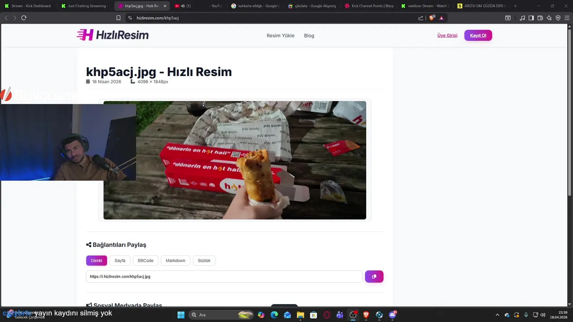Open a new browser tab
573x322 pixels.
[515, 6]
